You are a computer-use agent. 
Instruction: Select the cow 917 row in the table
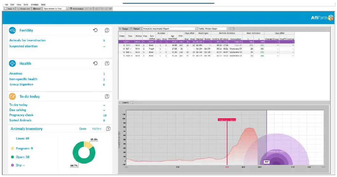206,49
